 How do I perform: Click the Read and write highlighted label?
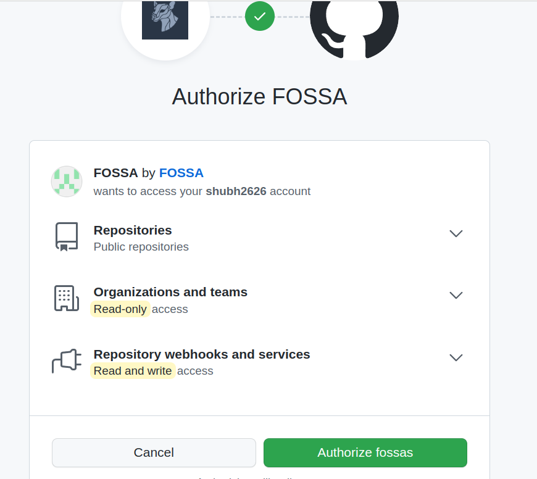[133, 371]
